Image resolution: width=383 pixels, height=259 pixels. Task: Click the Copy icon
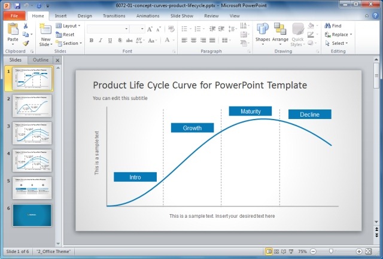click(25, 35)
